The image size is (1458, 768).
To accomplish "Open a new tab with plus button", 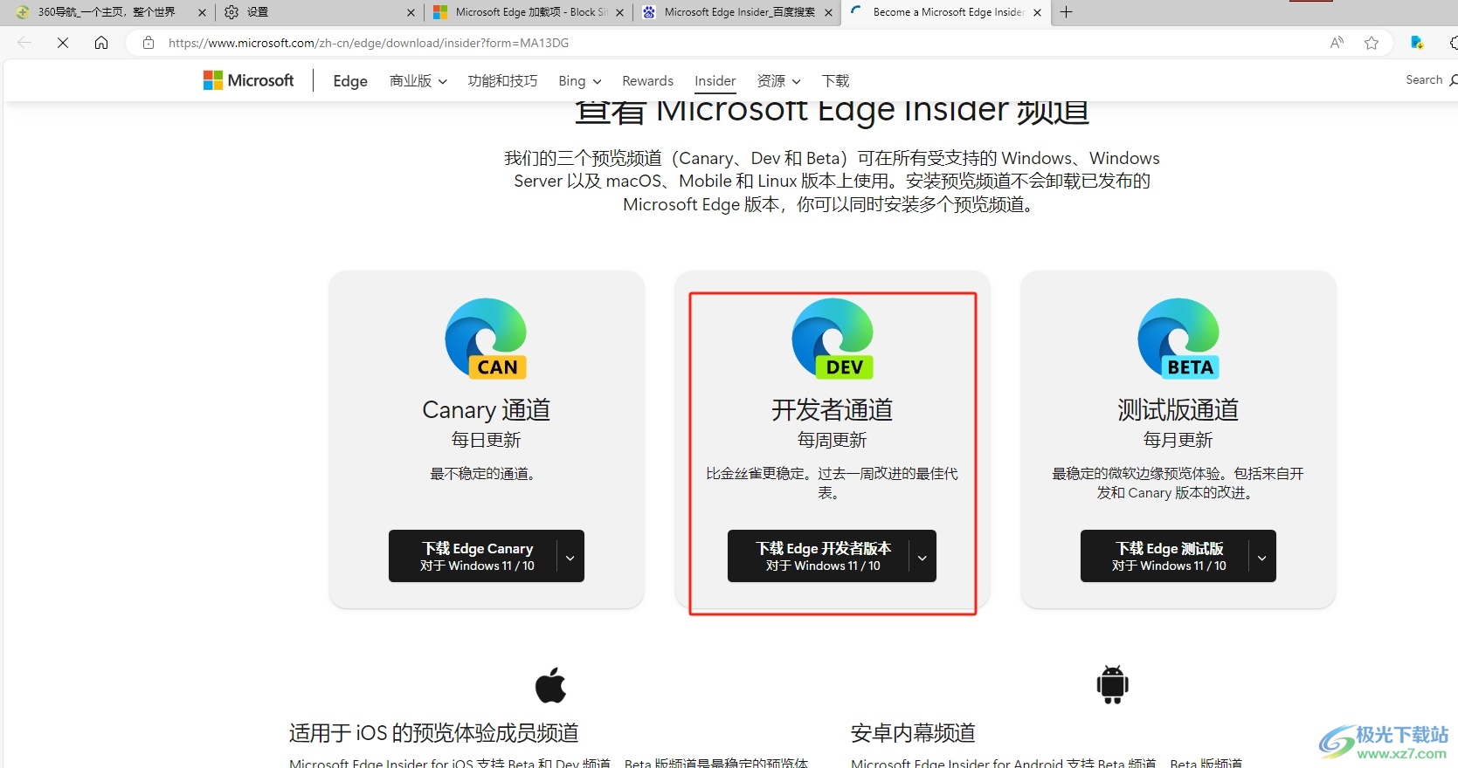I will coord(1066,12).
